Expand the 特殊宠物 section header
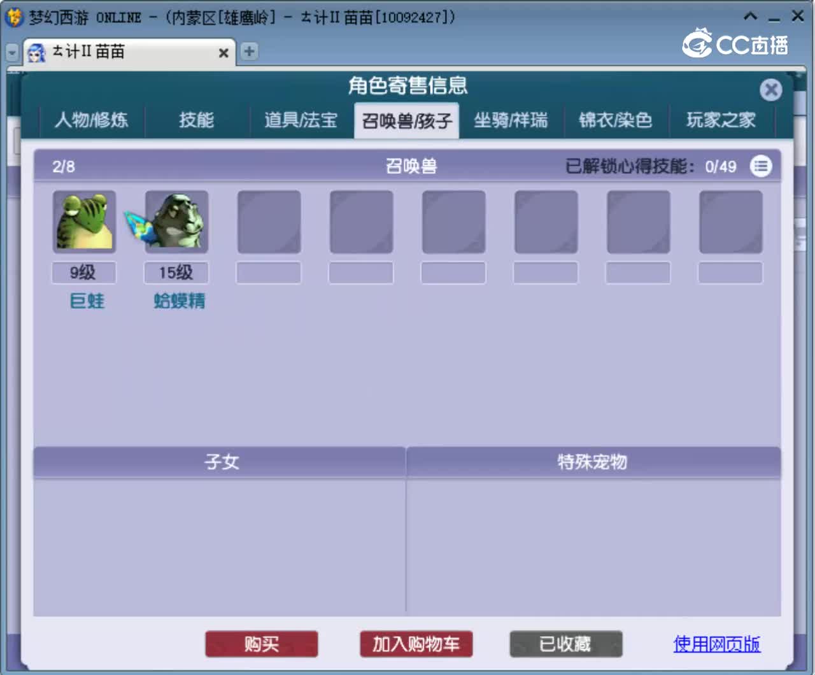The image size is (815, 675). point(593,462)
